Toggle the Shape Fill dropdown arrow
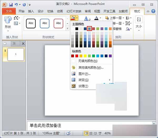The image size is (158, 138). (x=77, y=18)
